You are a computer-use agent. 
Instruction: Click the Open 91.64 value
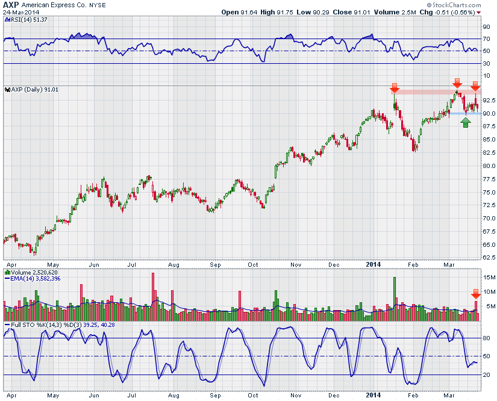point(239,13)
